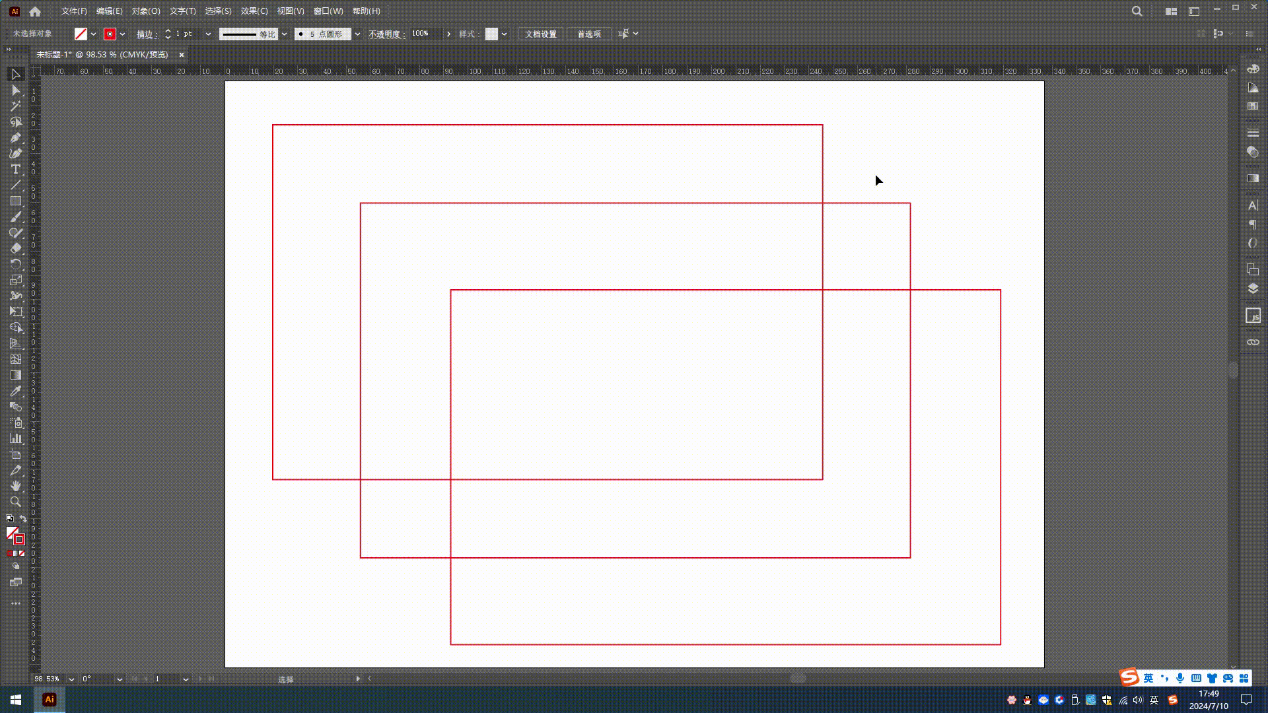
Task: Open the Layers panel icon
Action: click(x=1253, y=289)
